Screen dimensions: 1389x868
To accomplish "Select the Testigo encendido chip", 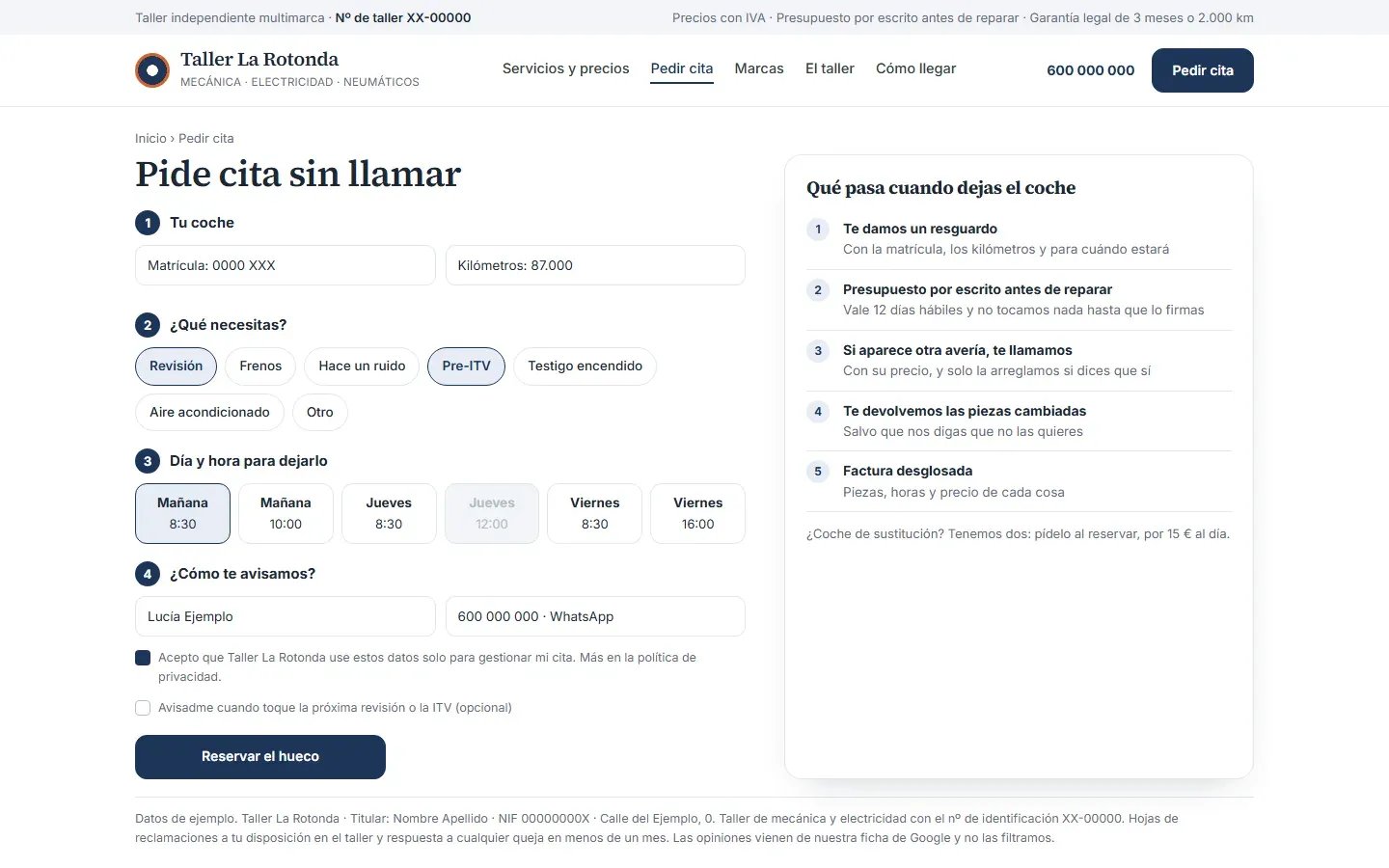I will [x=585, y=366].
